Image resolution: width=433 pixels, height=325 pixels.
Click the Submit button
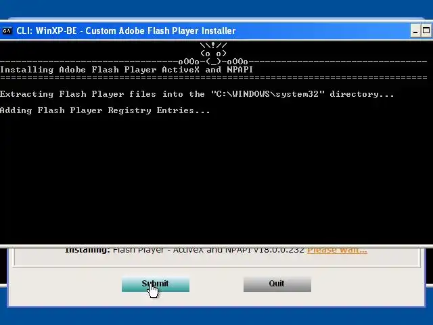pyautogui.click(x=156, y=284)
